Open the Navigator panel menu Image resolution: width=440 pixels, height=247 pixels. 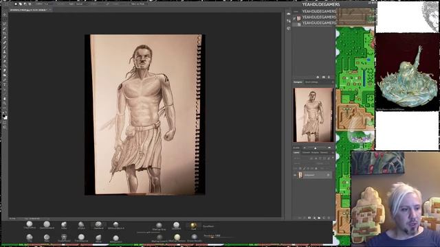pos(333,82)
